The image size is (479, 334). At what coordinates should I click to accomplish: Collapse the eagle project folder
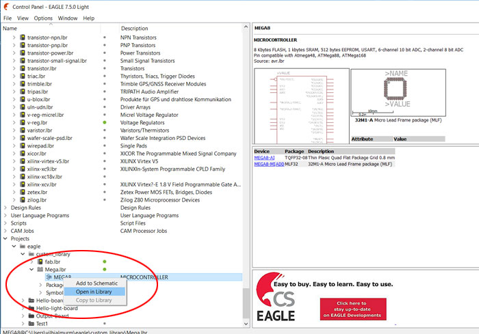click(x=14, y=246)
